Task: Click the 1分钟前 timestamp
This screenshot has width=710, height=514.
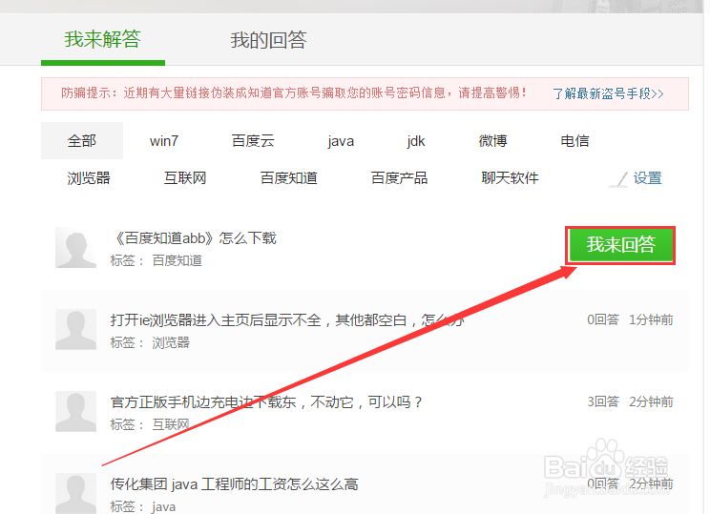Action: (x=651, y=319)
